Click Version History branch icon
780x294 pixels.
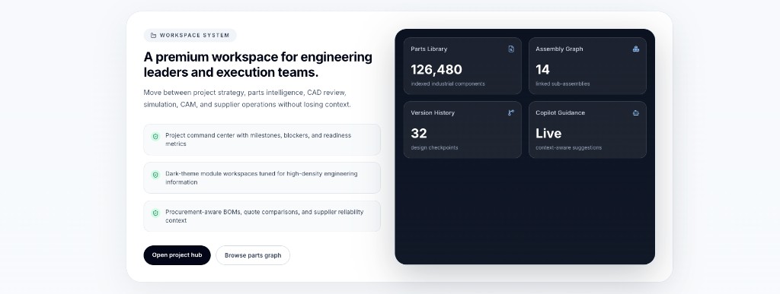click(511, 112)
